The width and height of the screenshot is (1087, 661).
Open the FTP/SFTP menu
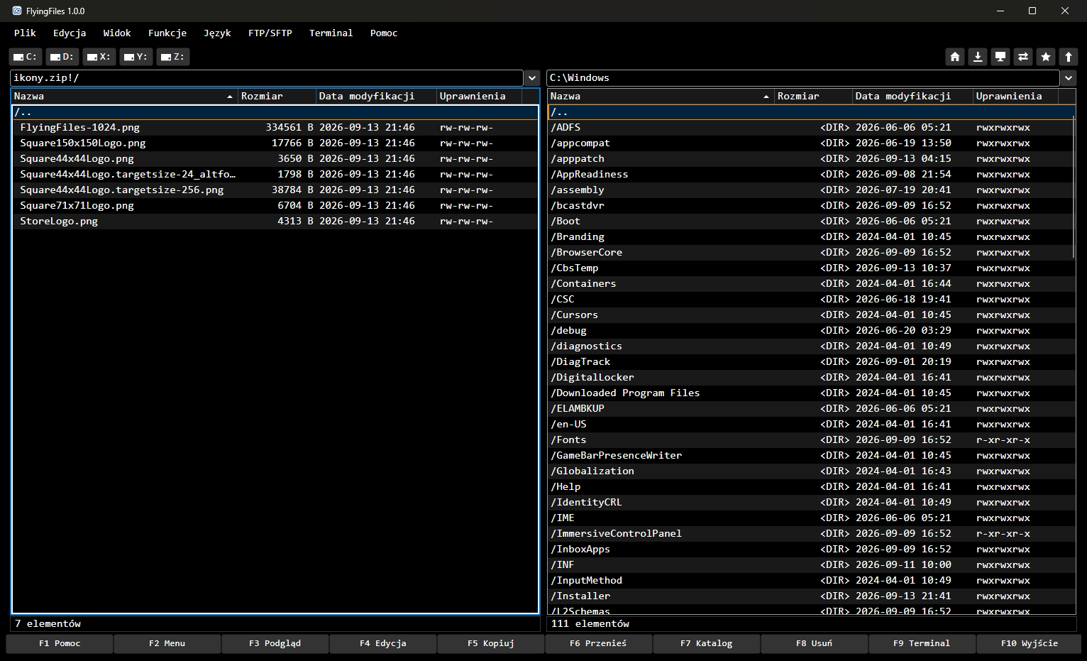[270, 33]
